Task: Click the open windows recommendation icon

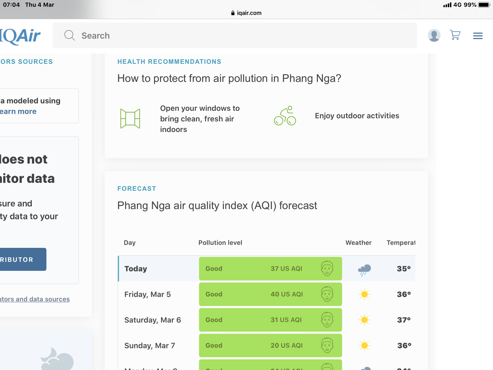Action: pos(130,119)
